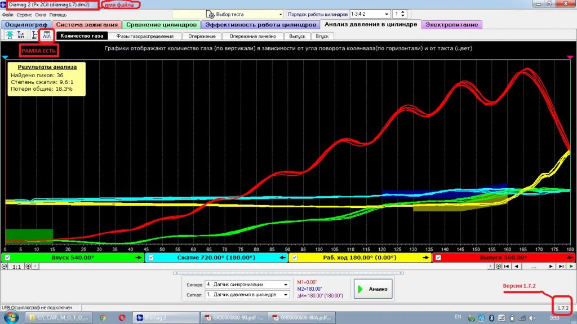The height and width of the screenshot is (324, 577).
Task: Open the cylinder order 1-3-4-2 dropdown
Action: pos(387,14)
